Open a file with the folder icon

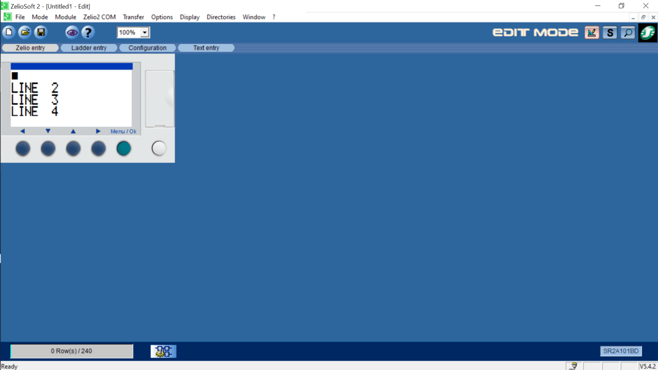tap(25, 32)
